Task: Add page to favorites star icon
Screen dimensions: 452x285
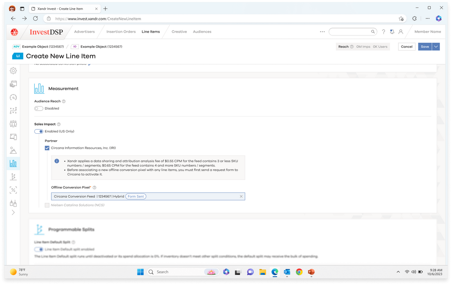Action: [401, 19]
